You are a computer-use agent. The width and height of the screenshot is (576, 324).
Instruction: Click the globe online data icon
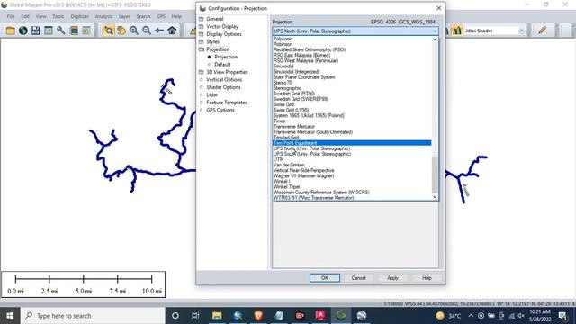click(x=23, y=31)
